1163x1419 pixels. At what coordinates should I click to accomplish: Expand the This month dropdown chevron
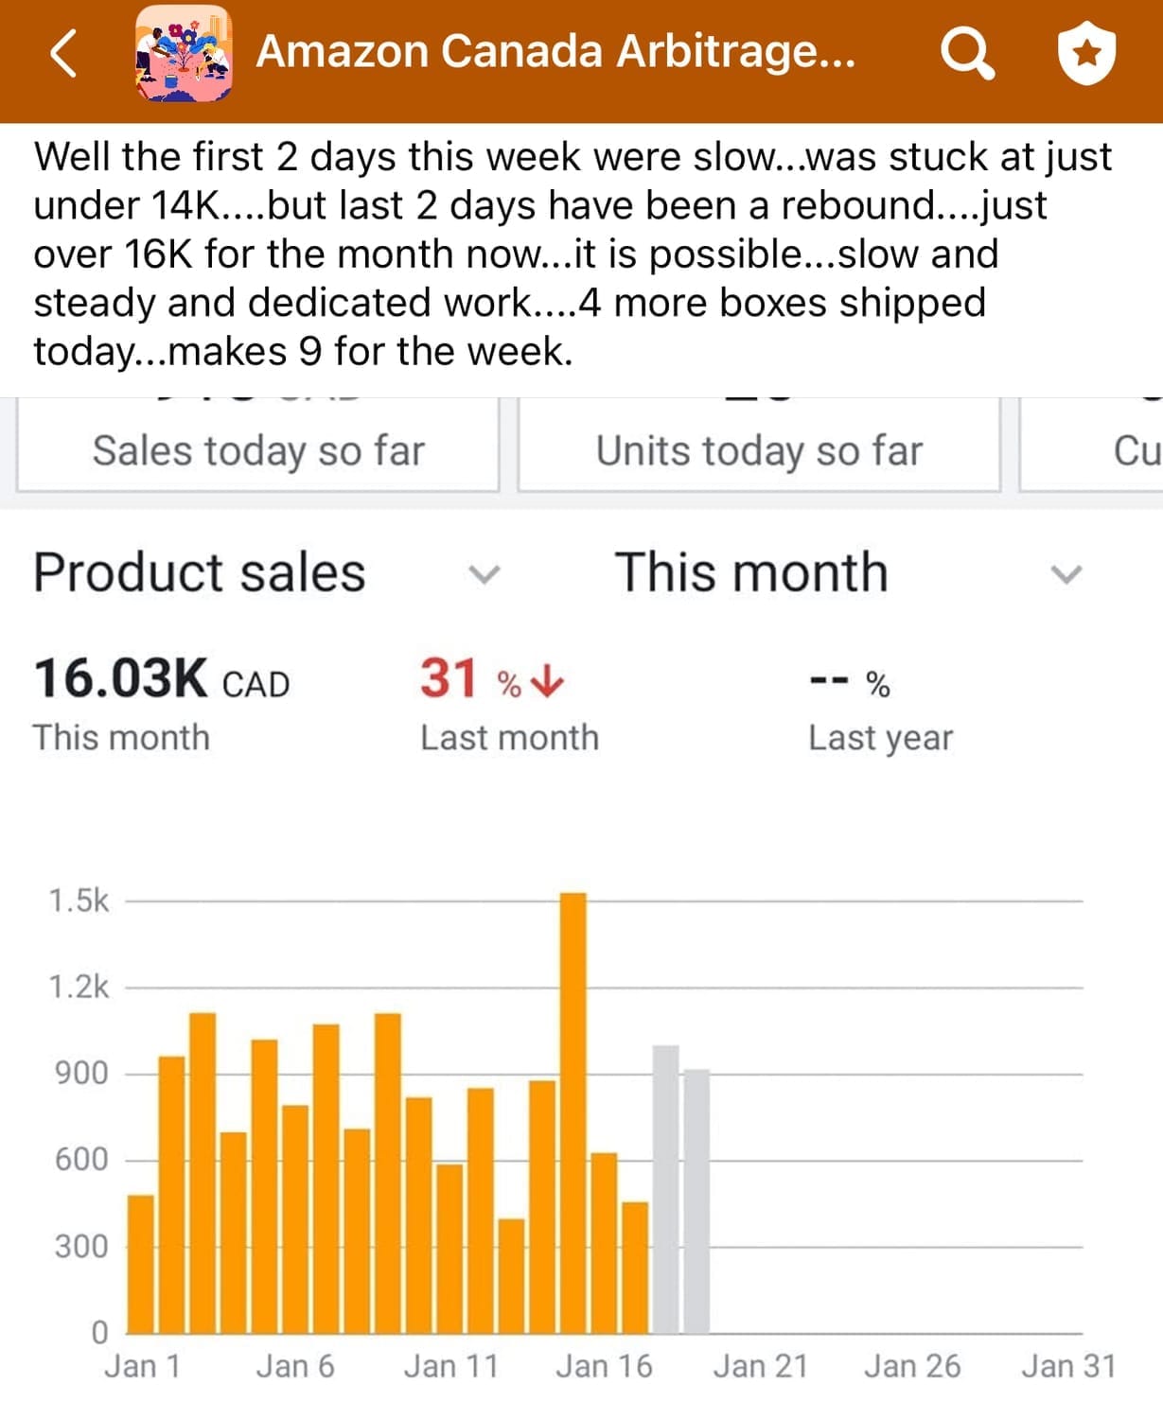pos(1066,574)
